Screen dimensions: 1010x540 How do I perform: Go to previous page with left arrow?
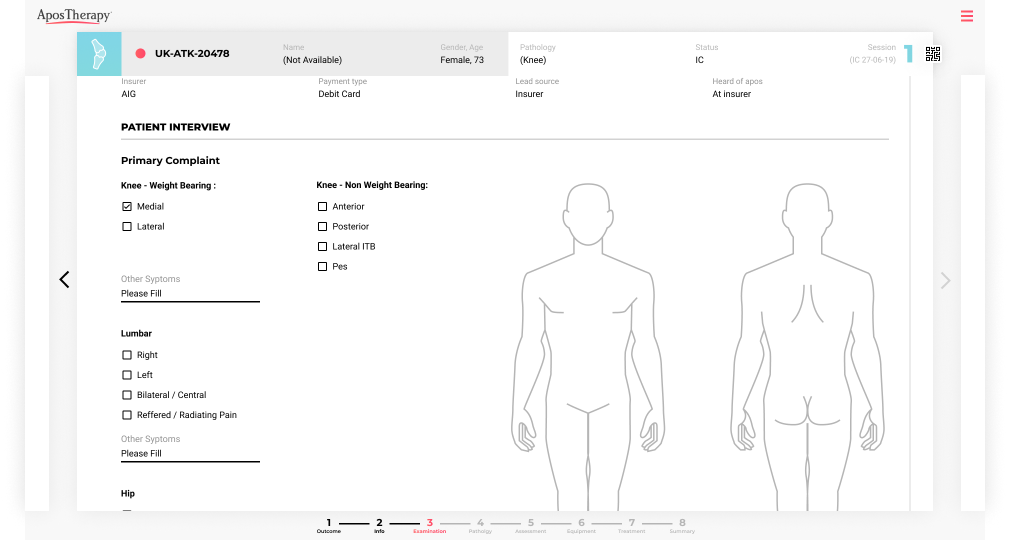[x=64, y=279]
